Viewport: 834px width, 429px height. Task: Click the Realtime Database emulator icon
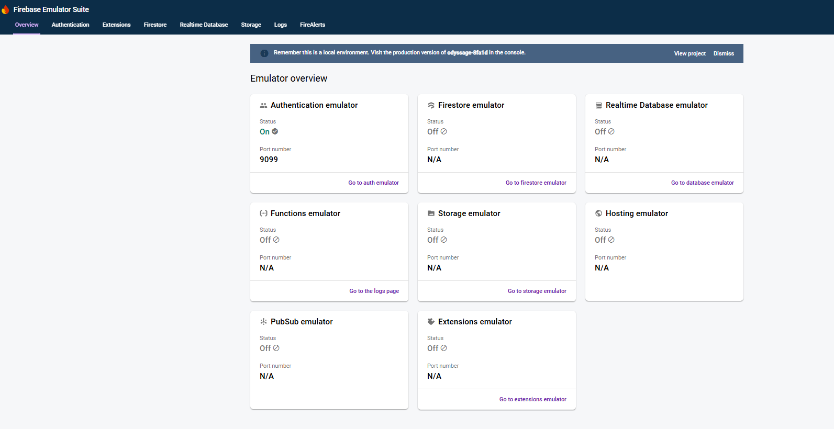coord(598,105)
